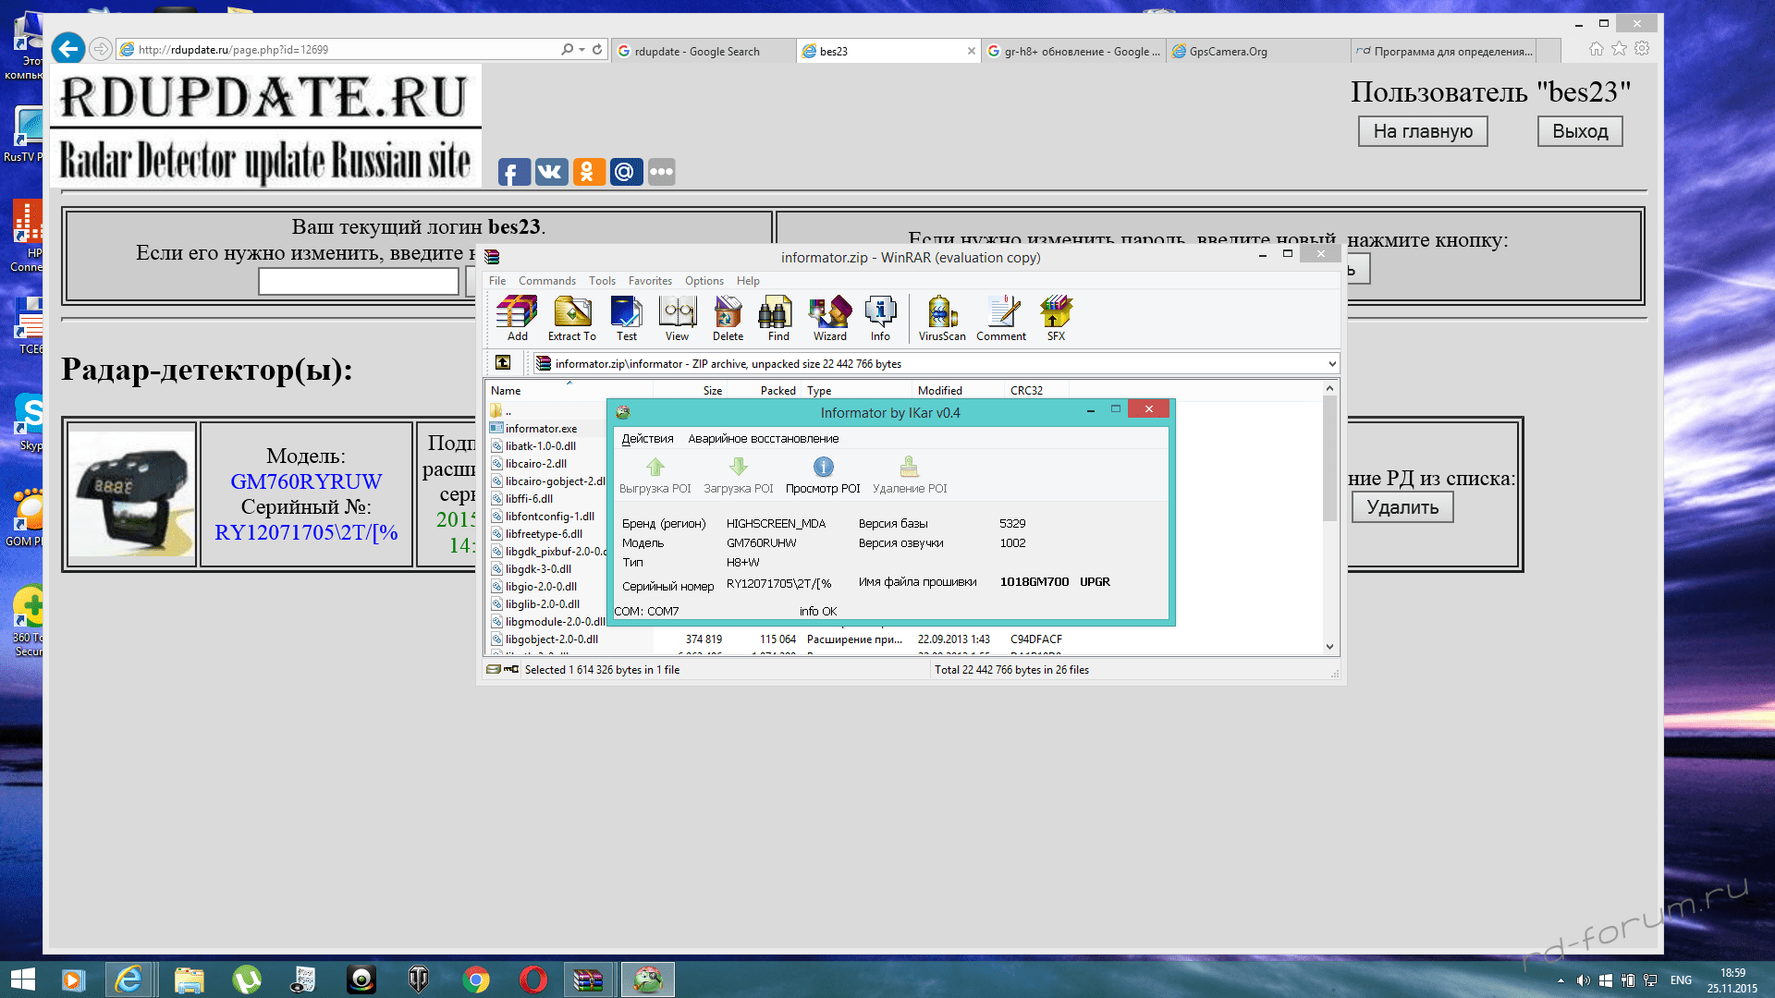Click the ENG language indicator
The height and width of the screenshot is (998, 1775).
(x=1681, y=980)
